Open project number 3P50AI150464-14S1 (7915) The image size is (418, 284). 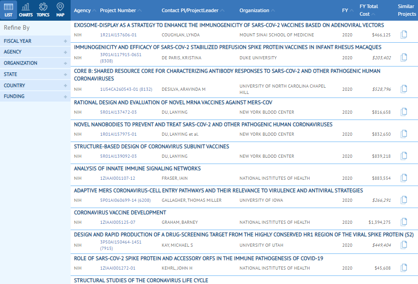pyautogui.click(x=121, y=245)
